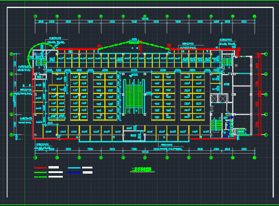279x206 pixels.
Task: Click the dashed green legend line sample
Action: [41, 177]
